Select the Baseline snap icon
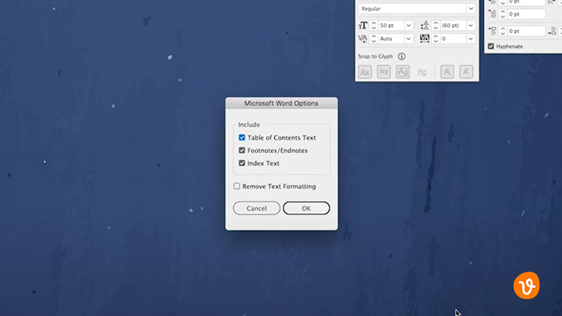562x316 pixels. click(365, 72)
